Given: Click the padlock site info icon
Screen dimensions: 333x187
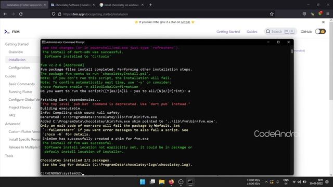Looking at the screenshot, I should click(x=60, y=14).
